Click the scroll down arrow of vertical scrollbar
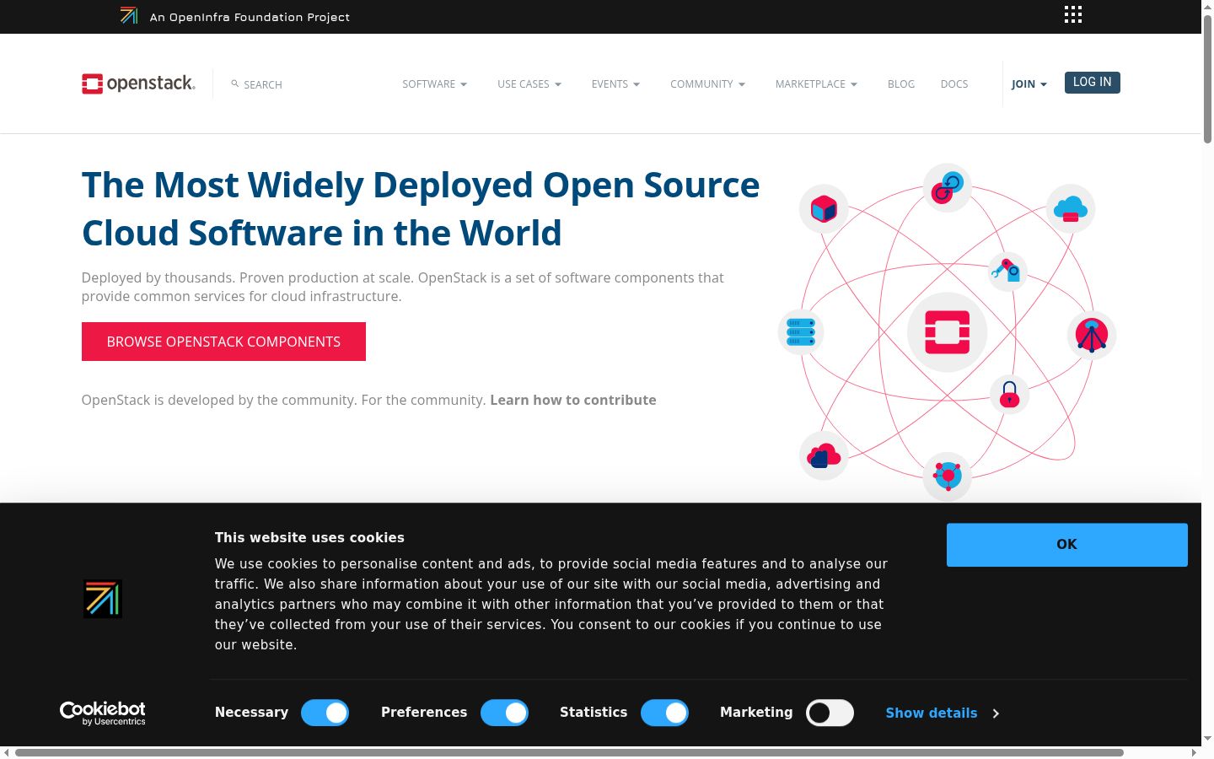The image size is (1214, 759). click(x=1207, y=739)
